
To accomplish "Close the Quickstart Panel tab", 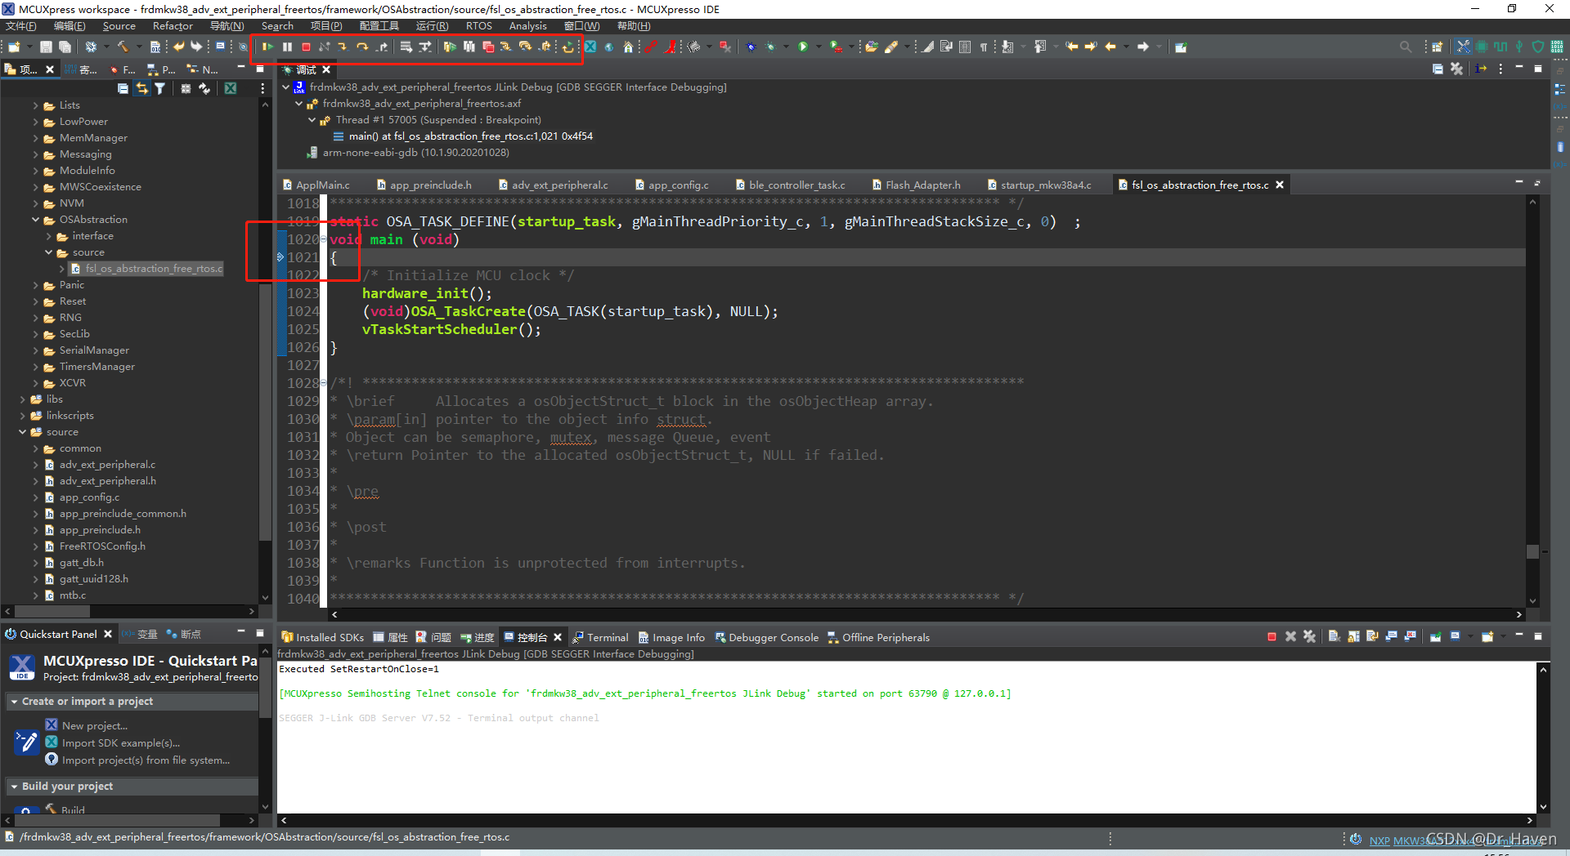I will click(108, 634).
